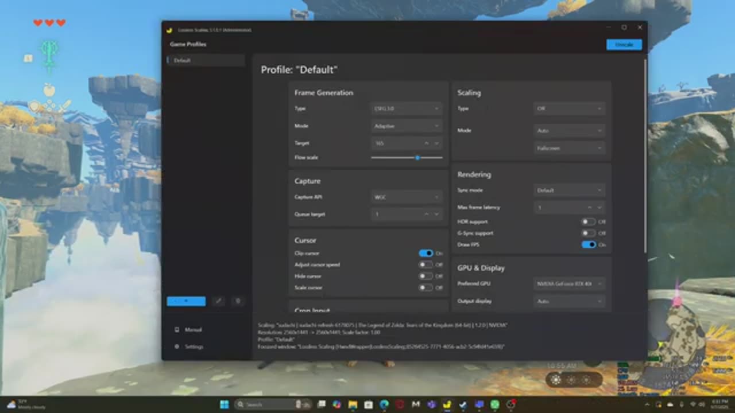Image resolution: width=735 pixels, height=413 pixels.
Task: Click the "Frame Generation" section heading
Action: pos(324,92)
